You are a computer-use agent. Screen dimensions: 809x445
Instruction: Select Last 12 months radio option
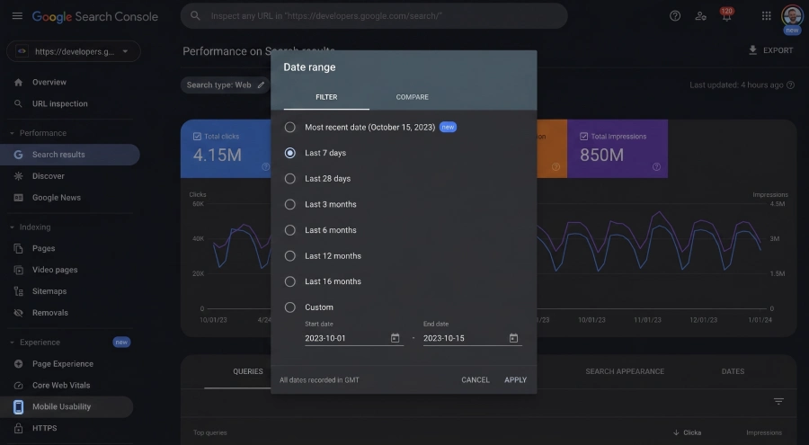pyautogui.click(x=290, y=256)
